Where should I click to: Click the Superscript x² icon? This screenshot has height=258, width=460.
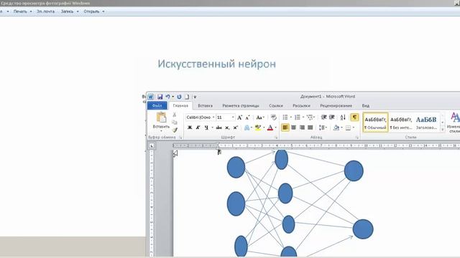tap(235, 128)
